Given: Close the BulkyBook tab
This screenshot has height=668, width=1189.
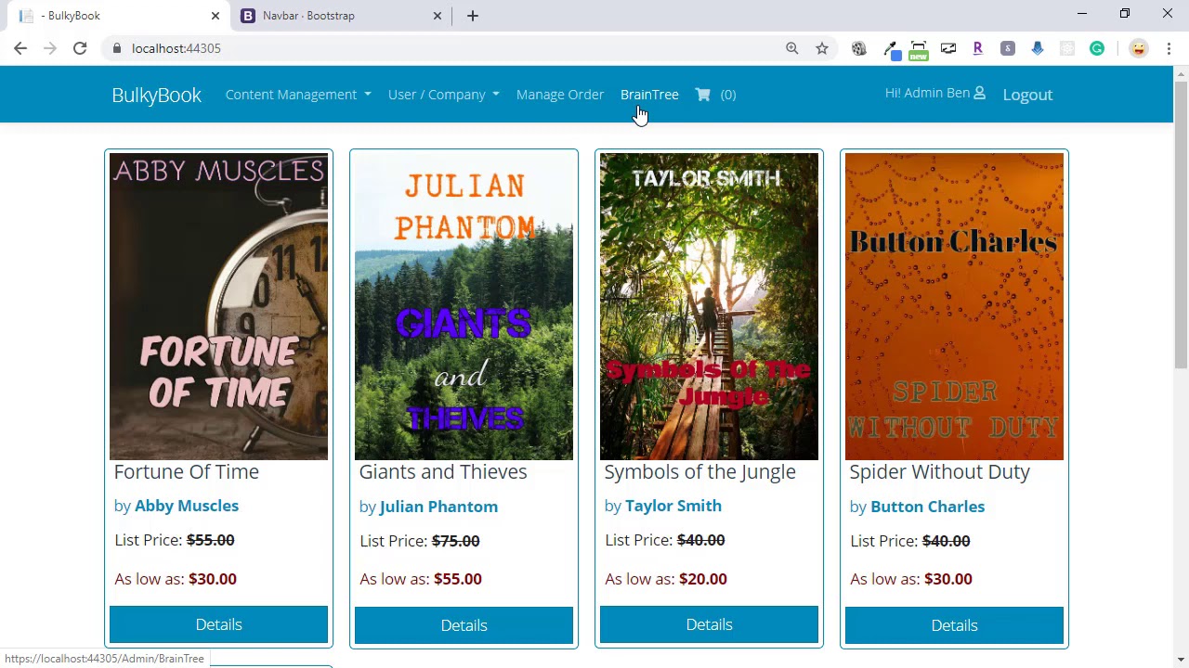Looking at the screenshot, I should [x=216, y=16].
